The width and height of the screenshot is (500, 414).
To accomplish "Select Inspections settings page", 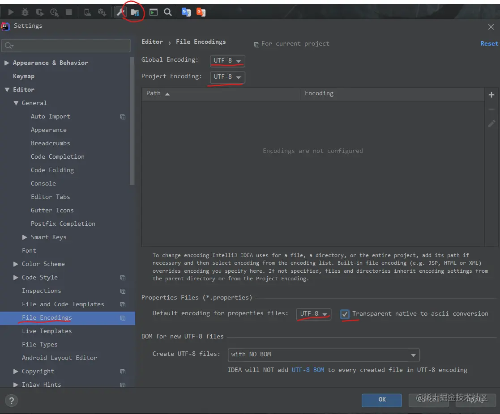I will point(42,291).
